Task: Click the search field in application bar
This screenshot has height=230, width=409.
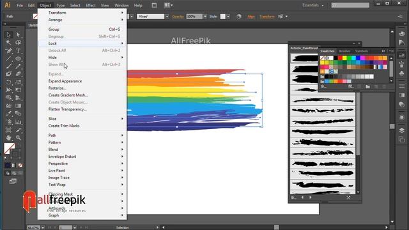Action: point(350,5)
